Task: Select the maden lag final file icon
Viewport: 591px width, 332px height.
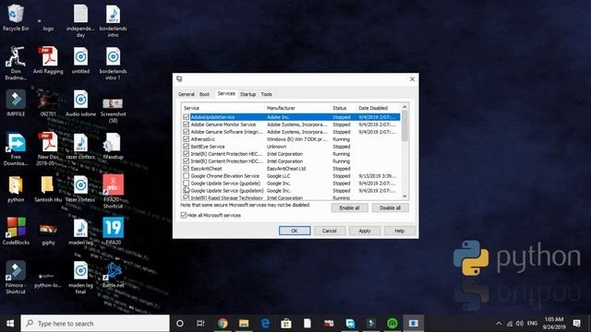Action: (80, 277)
